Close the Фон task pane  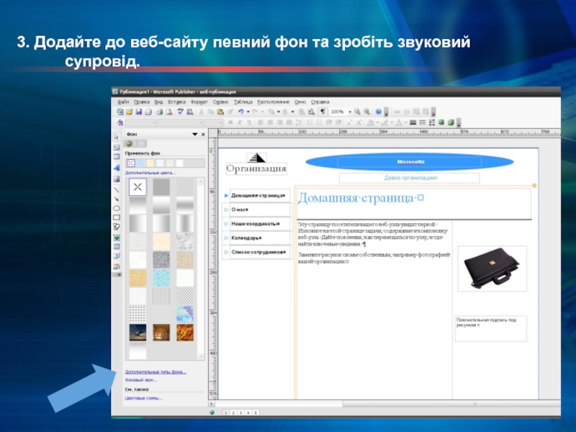pyautogui.click(x=203, y=135)
